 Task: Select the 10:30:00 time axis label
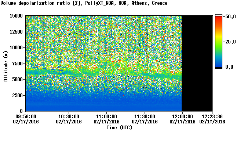(69, 116)
